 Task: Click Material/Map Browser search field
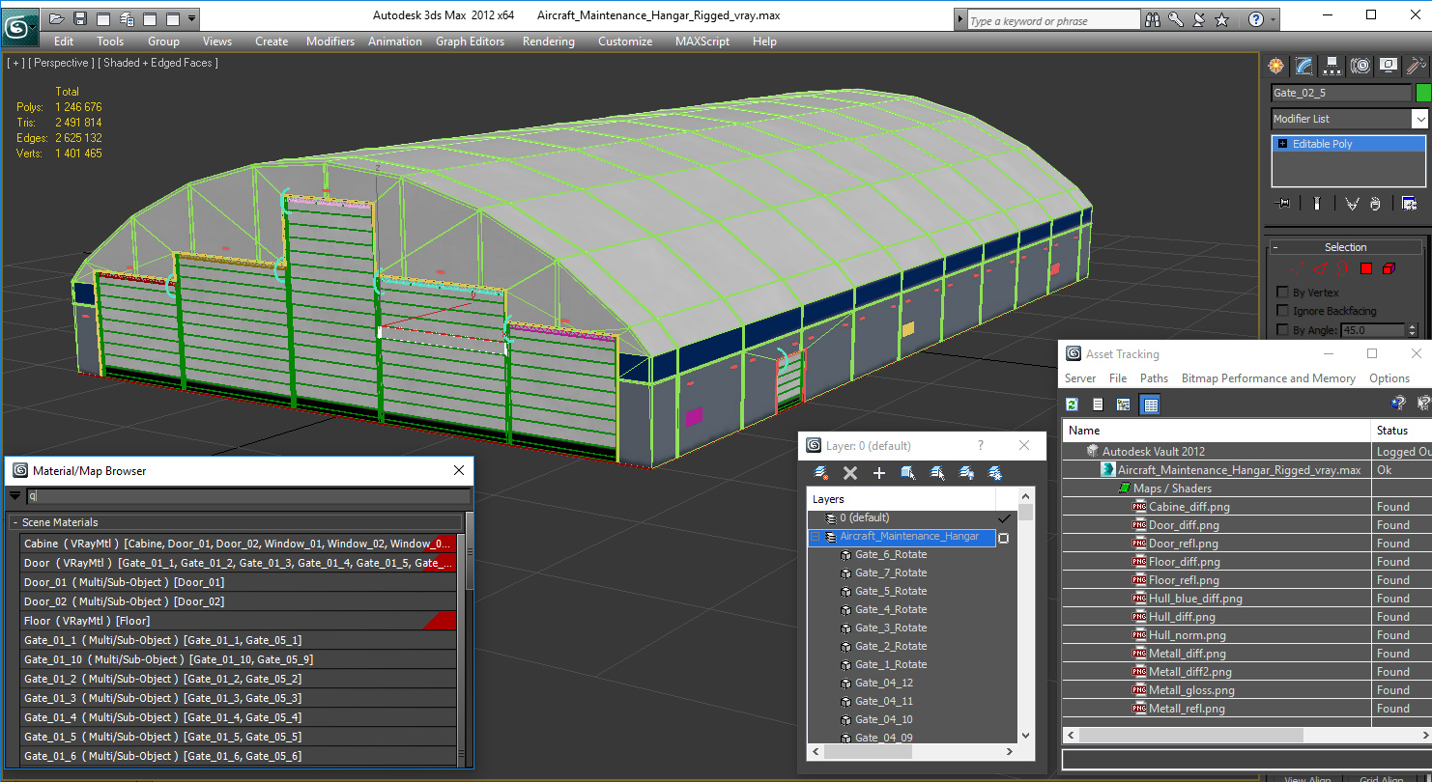[248, 496]
